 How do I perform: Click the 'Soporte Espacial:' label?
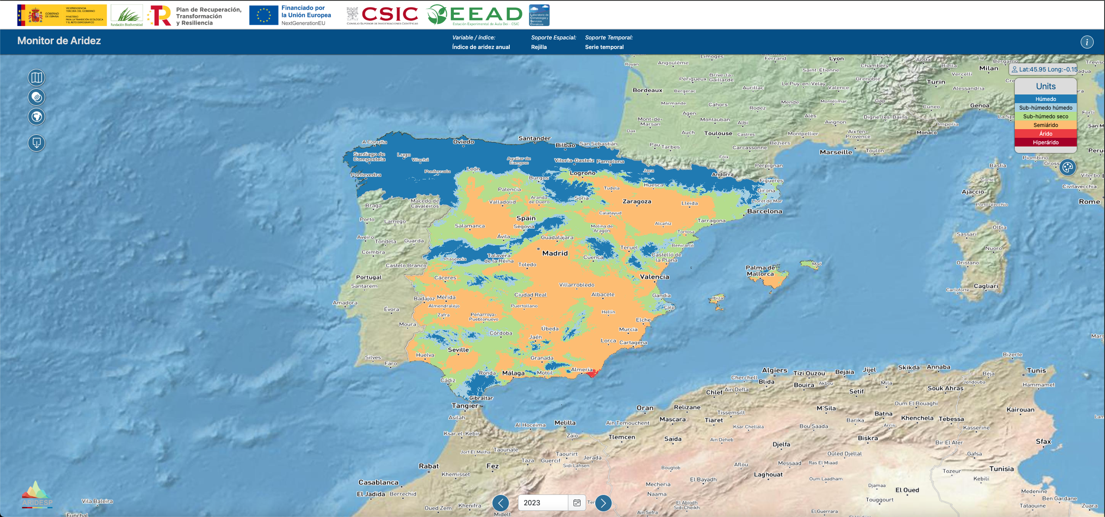point(554,38)
